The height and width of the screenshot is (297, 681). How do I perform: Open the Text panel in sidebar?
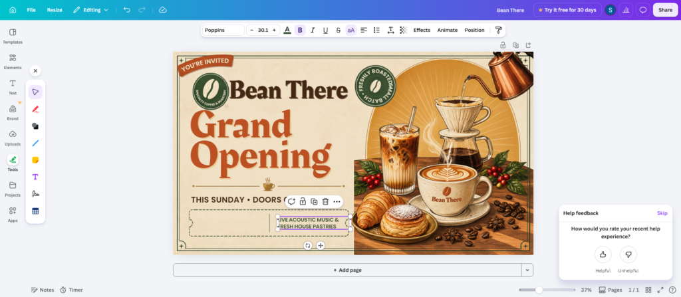[13, 87]
